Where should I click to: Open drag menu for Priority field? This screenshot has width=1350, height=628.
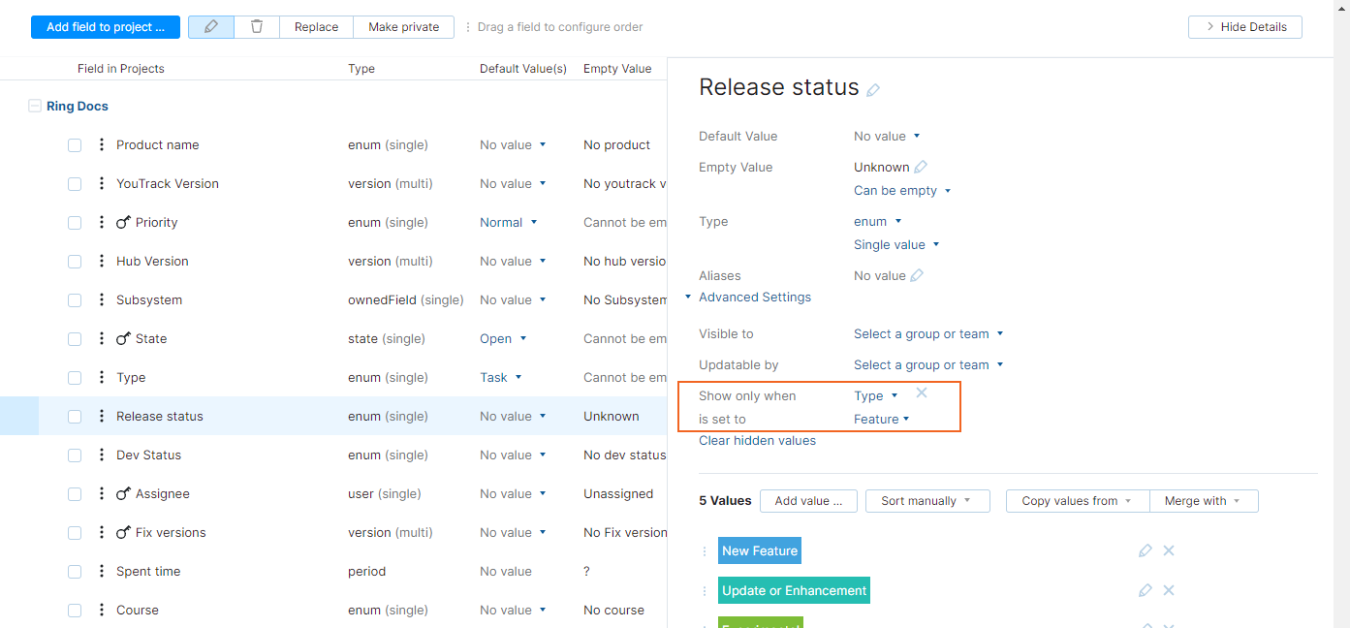point(102,222)
